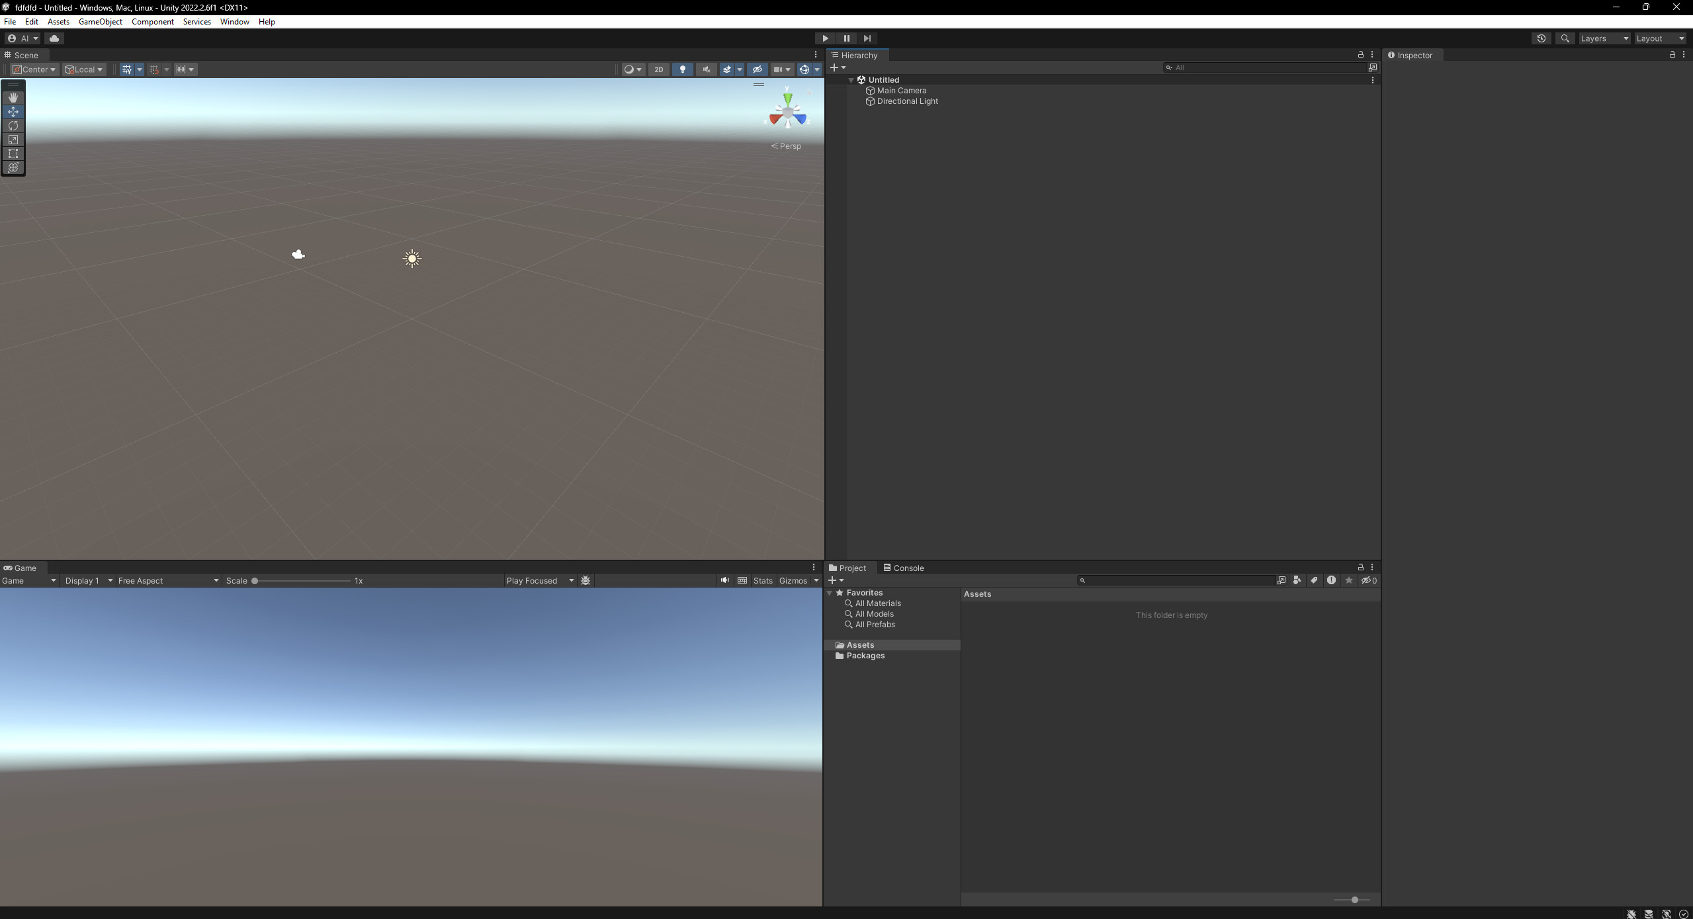The height and width of the screenshot is (919, 1693).
Task: Open the cloud services icon in top toolbar
Action: point(54,38)
